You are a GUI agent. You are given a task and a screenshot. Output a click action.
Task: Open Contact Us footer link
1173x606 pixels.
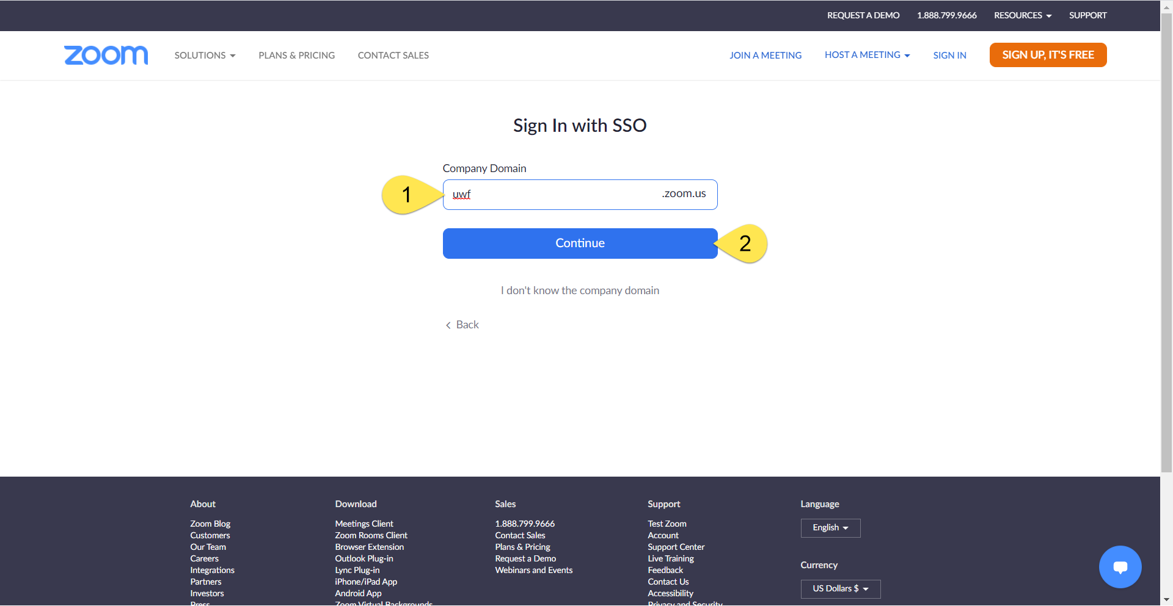[668, 582]
